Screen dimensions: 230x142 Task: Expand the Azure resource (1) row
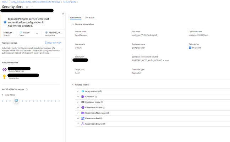tap(78, 91)
